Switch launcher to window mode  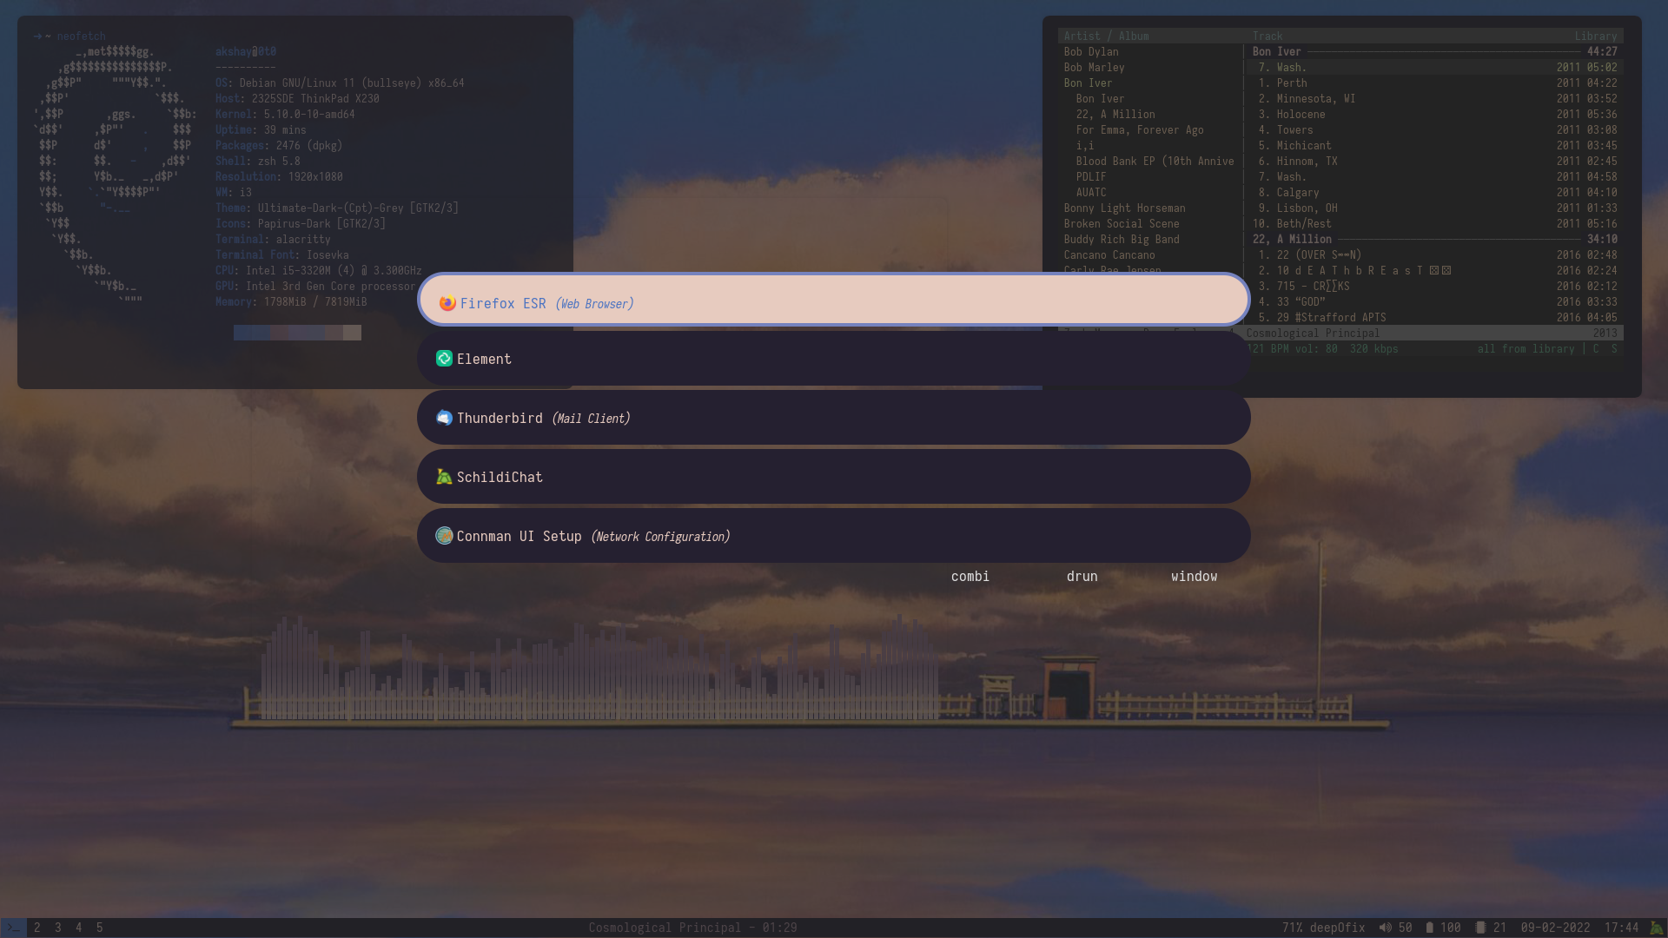coord(1195,577)
